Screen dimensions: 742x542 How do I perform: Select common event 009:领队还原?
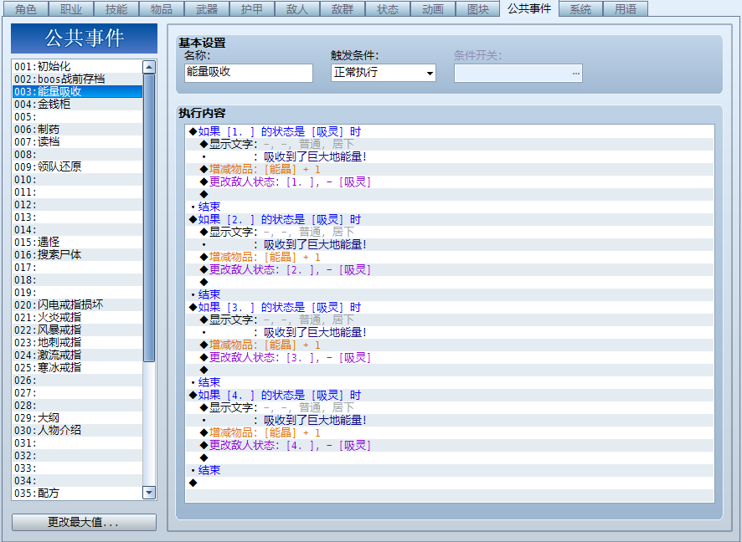pyautogui.click(x=77, y=166)
